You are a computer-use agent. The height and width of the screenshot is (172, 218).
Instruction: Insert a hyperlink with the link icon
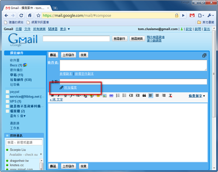tap(111, 95)
